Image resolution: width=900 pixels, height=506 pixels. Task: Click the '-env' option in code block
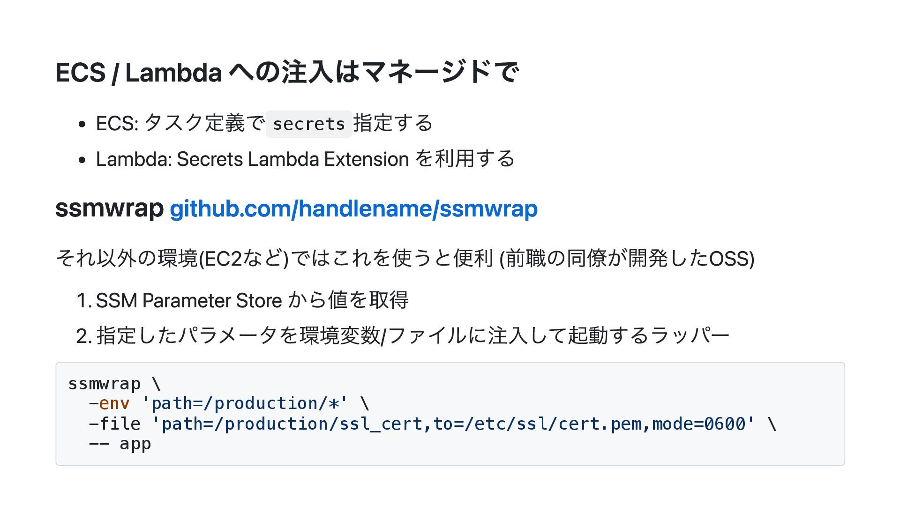pos(109,403)
